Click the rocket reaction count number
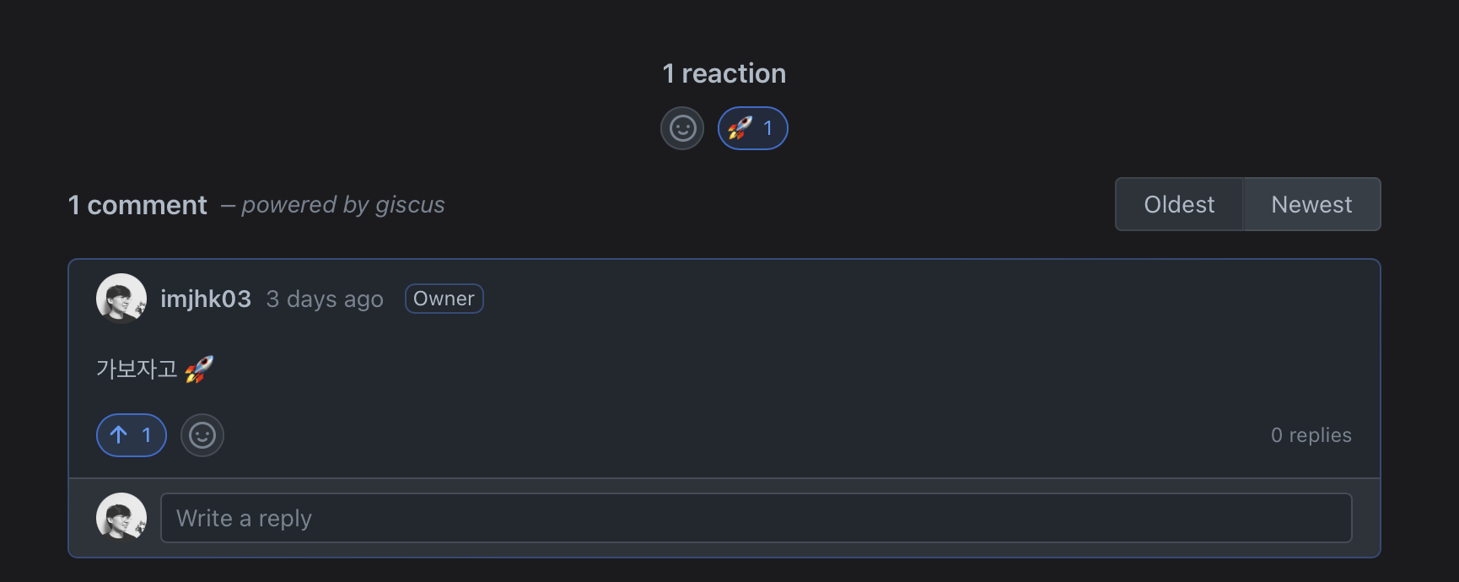Image resolution: width=1459 pixels, height=582 pixels. pyautogui.click(x=767, y=128)
